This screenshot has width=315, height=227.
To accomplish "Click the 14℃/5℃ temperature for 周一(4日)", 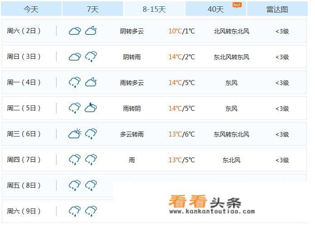I will pyautogui.click(x=181, y=83).
